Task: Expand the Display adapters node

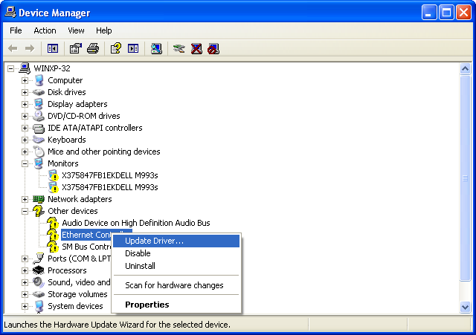Action: click(25, 104)
